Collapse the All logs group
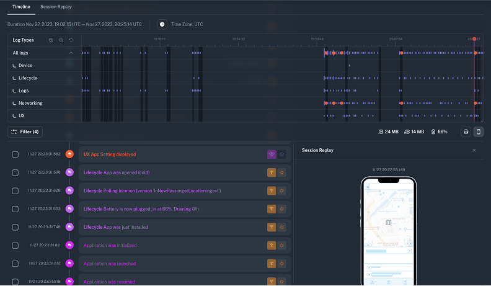Viewport: 491px width, 286px height. [71, 53]
